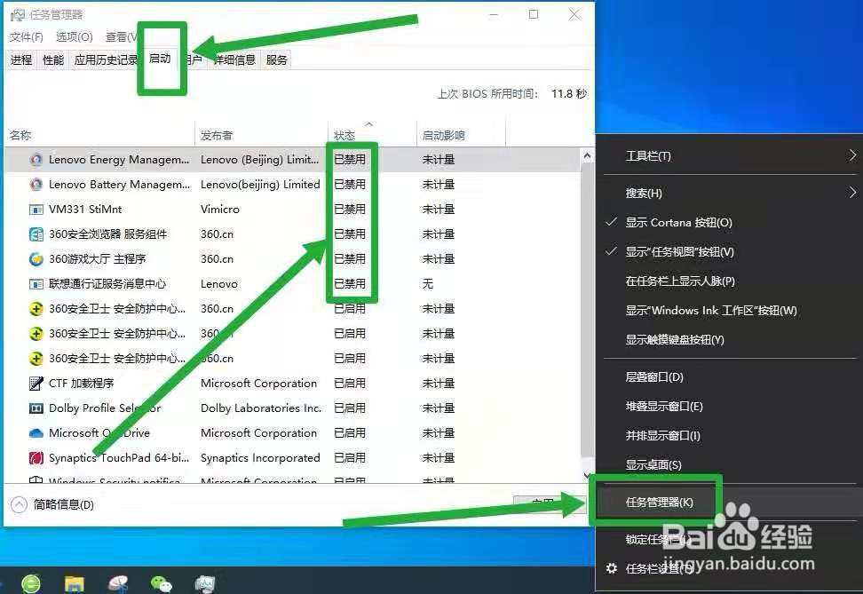Switch to the 服务 tab
This screenshot has height=594, width=863.
click(x=277, y=60)
